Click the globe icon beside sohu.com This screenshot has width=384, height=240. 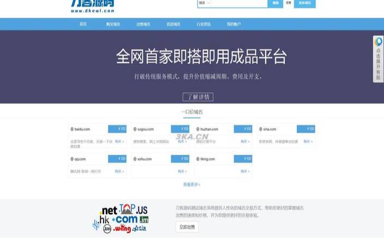coord(135,159)
